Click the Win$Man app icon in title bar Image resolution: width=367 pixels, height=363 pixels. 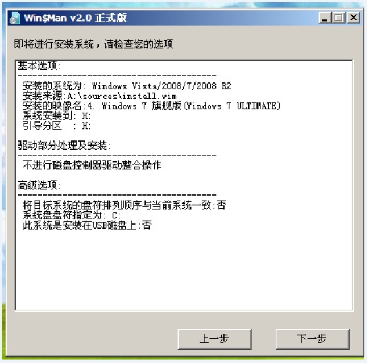[x=15, y=18]
